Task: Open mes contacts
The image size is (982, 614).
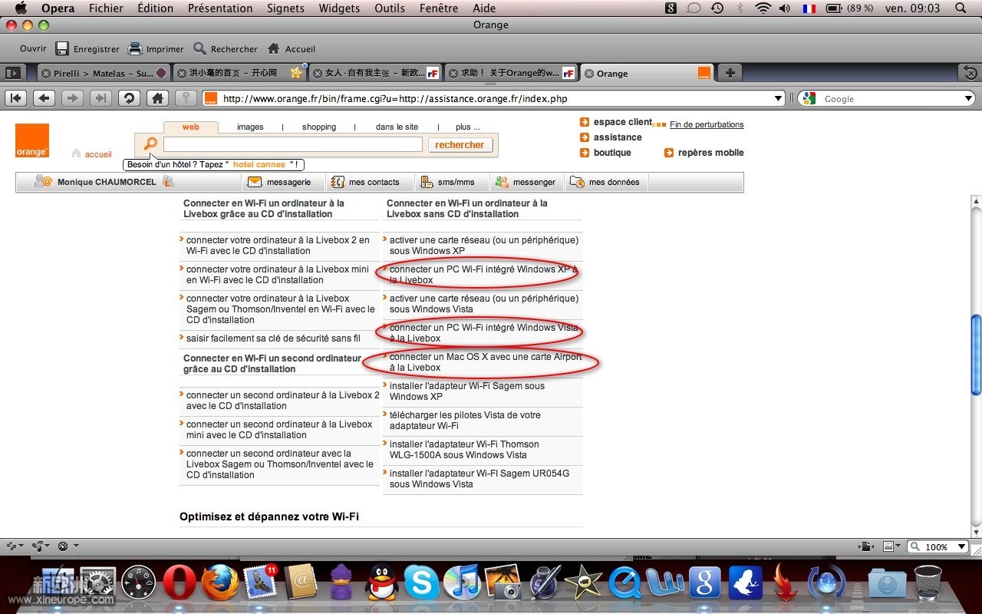Action: click(x=365, y=182)
